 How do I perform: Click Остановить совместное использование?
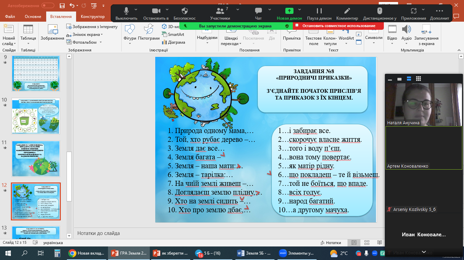pyautogui.click(x=338, y=26)
